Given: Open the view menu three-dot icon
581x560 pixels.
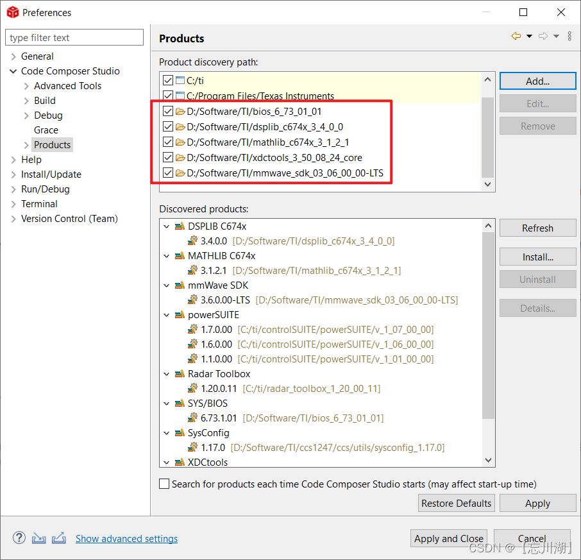Looking at the screenshot, I should [569, 37].
